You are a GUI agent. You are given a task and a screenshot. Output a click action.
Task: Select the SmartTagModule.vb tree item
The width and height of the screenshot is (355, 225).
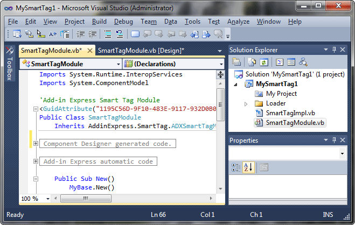tap(295, 123)
